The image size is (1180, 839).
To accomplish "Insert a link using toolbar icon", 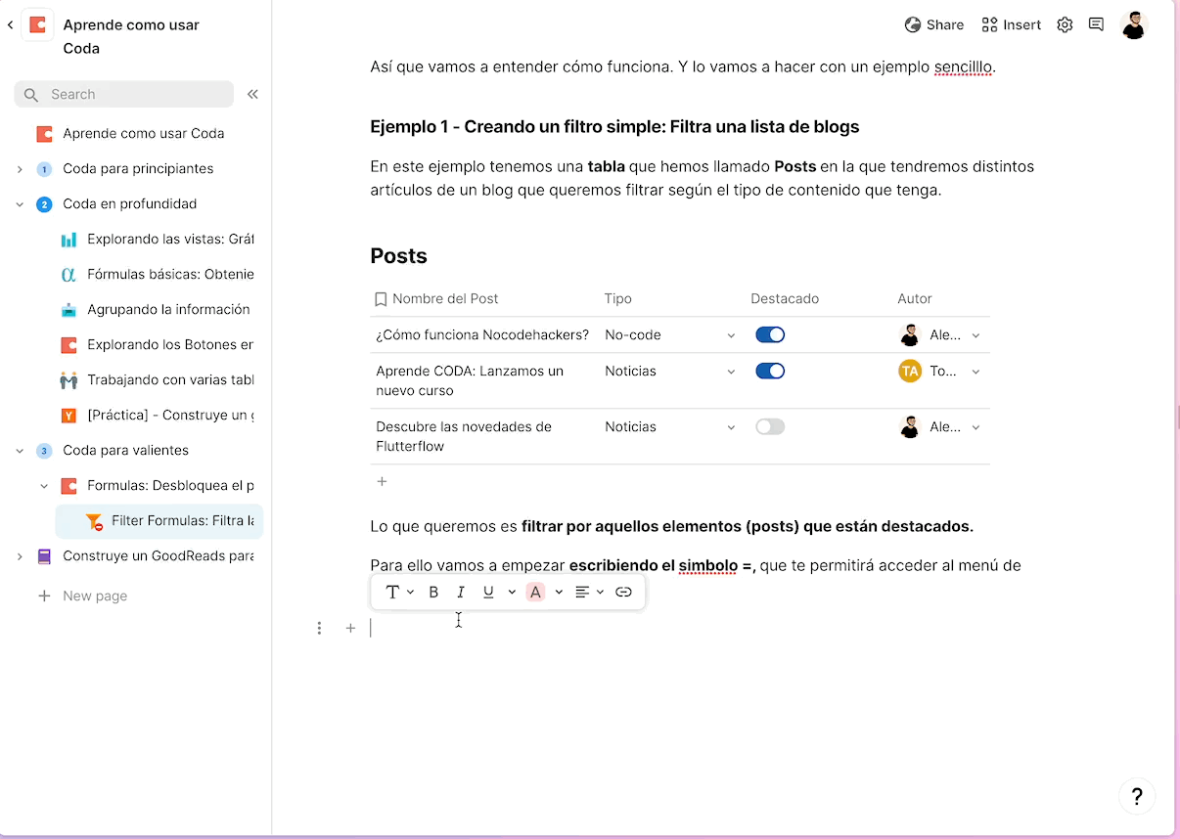I will click(623, 592).
